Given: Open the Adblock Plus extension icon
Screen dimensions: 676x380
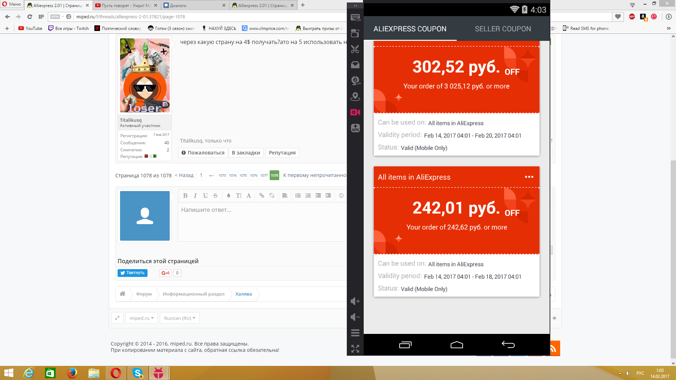Looking at the screenshot, I should 632,17.
